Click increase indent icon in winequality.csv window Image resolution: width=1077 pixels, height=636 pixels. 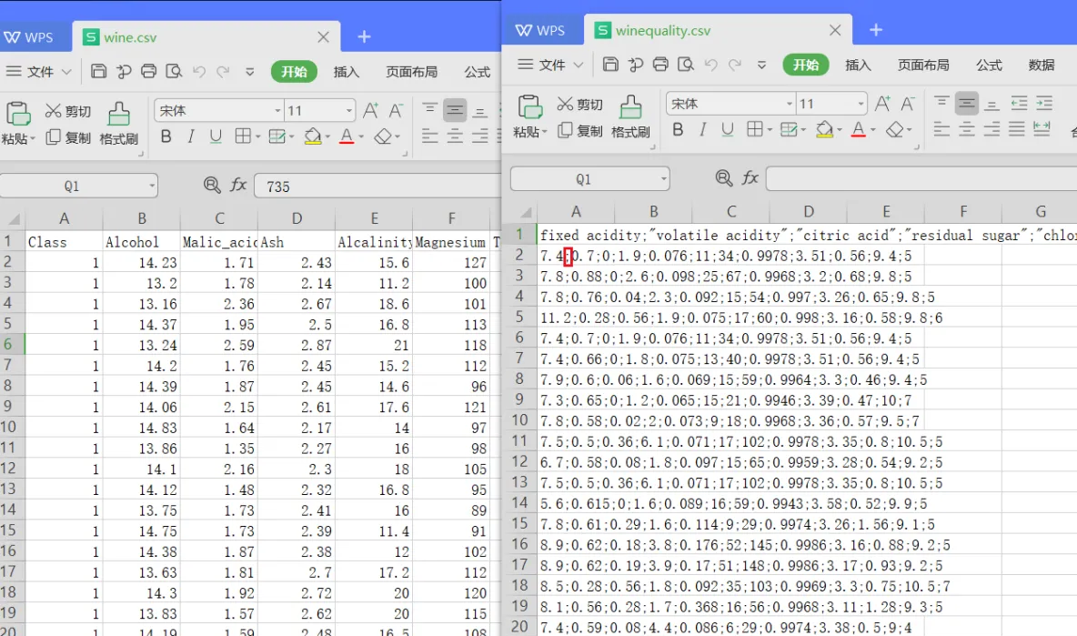click(x=1044, y=104)
